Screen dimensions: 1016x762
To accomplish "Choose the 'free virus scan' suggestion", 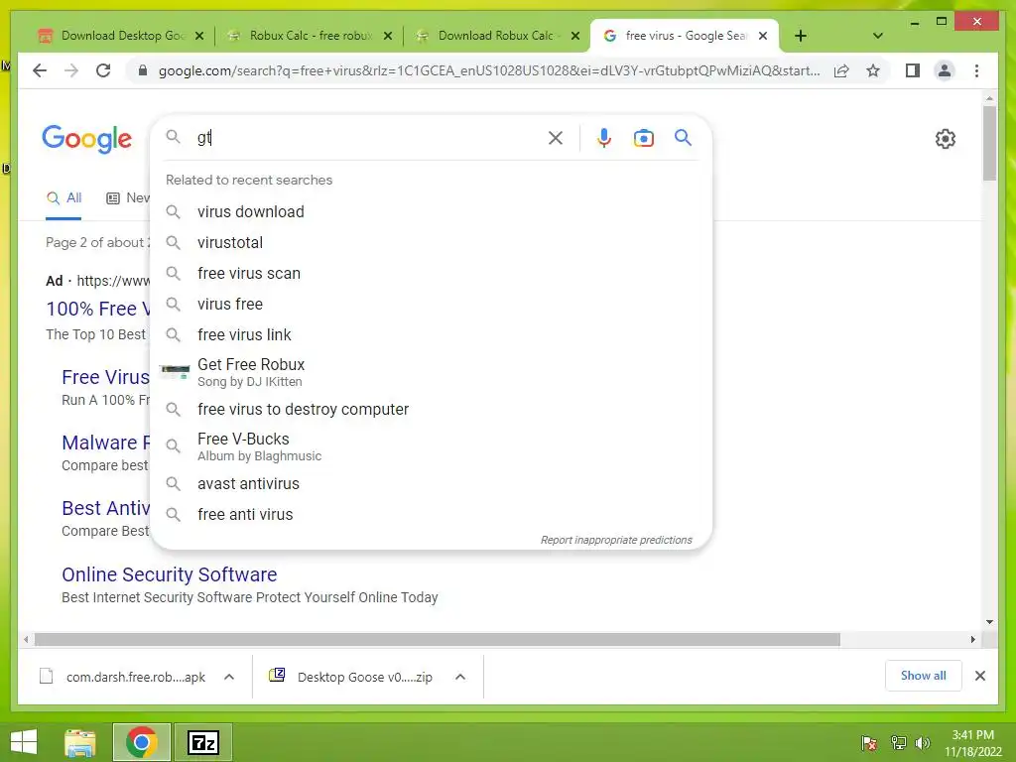I will click(431, 274).
